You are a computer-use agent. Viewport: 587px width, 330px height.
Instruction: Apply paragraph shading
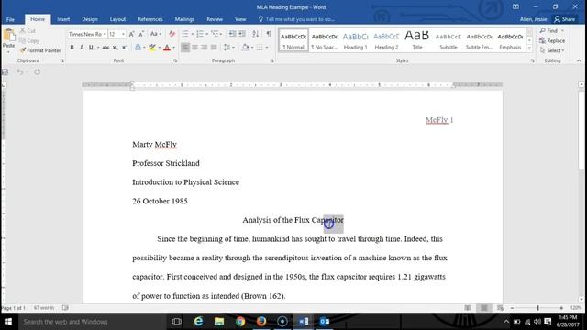[245, 48]
